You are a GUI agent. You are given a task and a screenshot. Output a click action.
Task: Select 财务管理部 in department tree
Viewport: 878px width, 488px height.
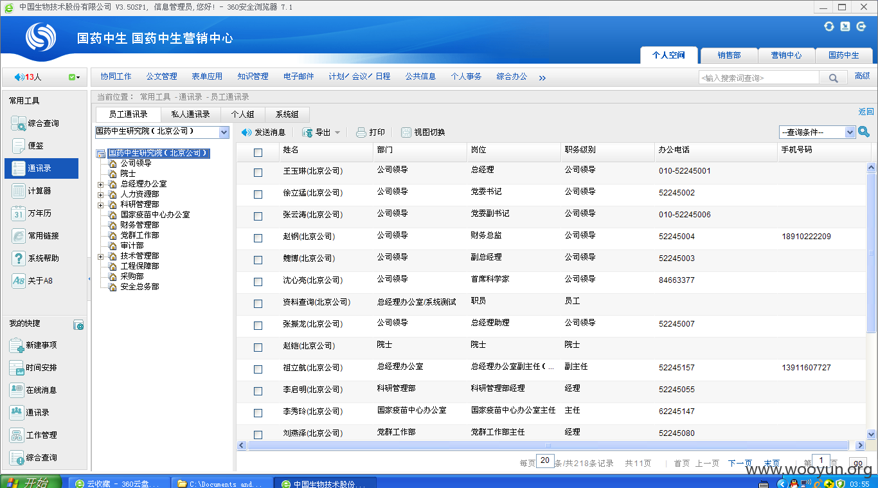[140, 225]
